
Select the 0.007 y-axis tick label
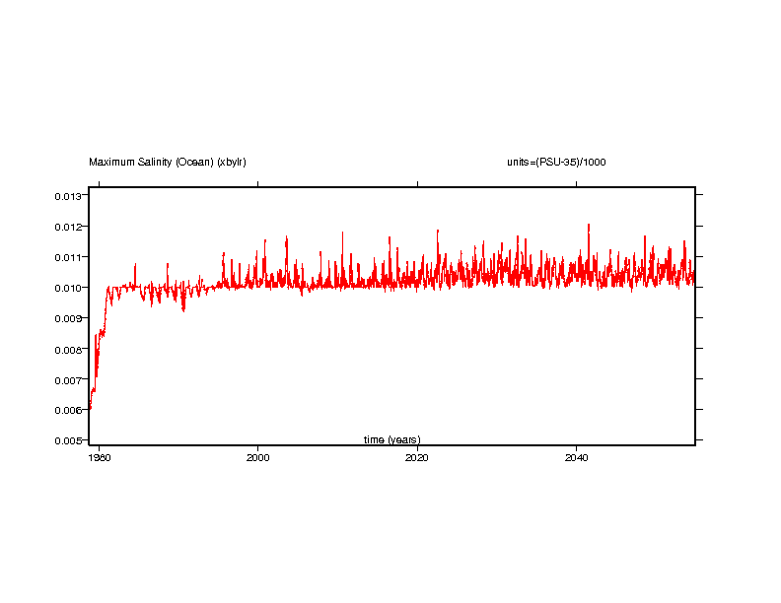point(67,379)
